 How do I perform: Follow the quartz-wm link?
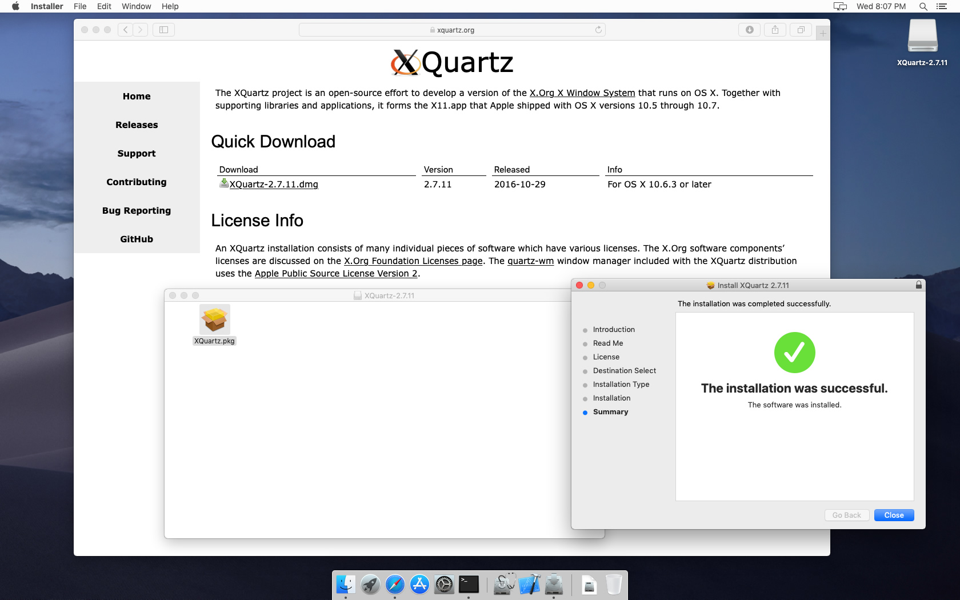[530, 261]
